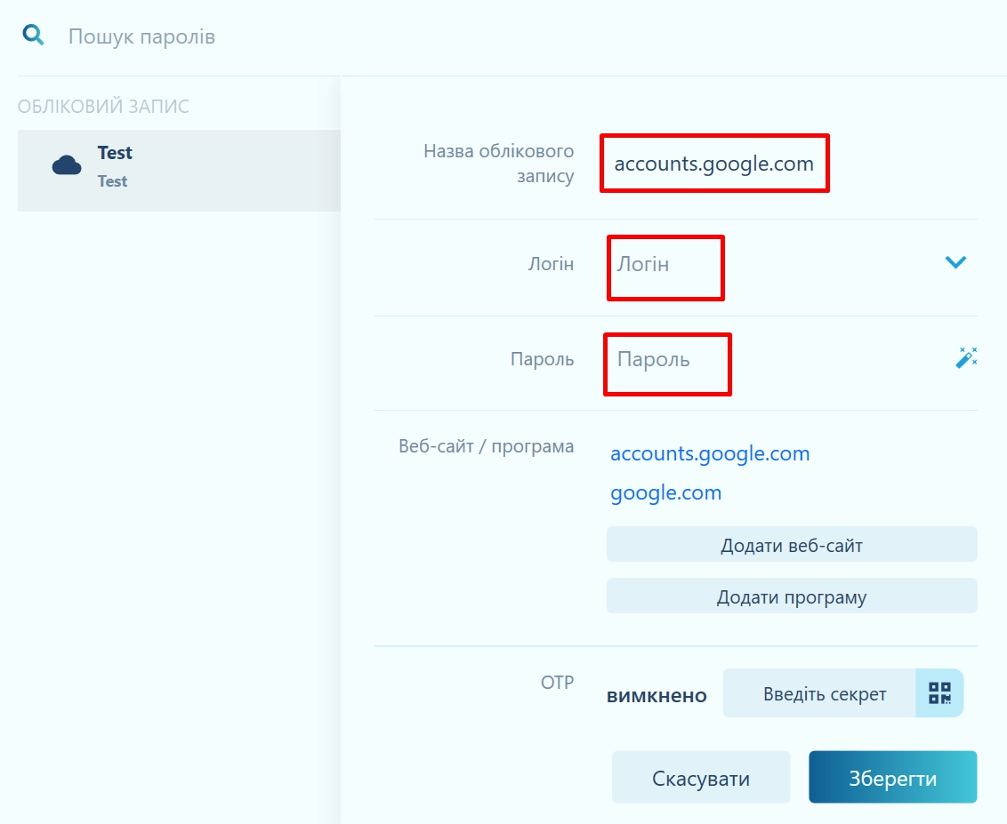This screenshot has height=824, width=1007.
Task: Click the OTP вимкнено status text
Action: coord(657,695)
